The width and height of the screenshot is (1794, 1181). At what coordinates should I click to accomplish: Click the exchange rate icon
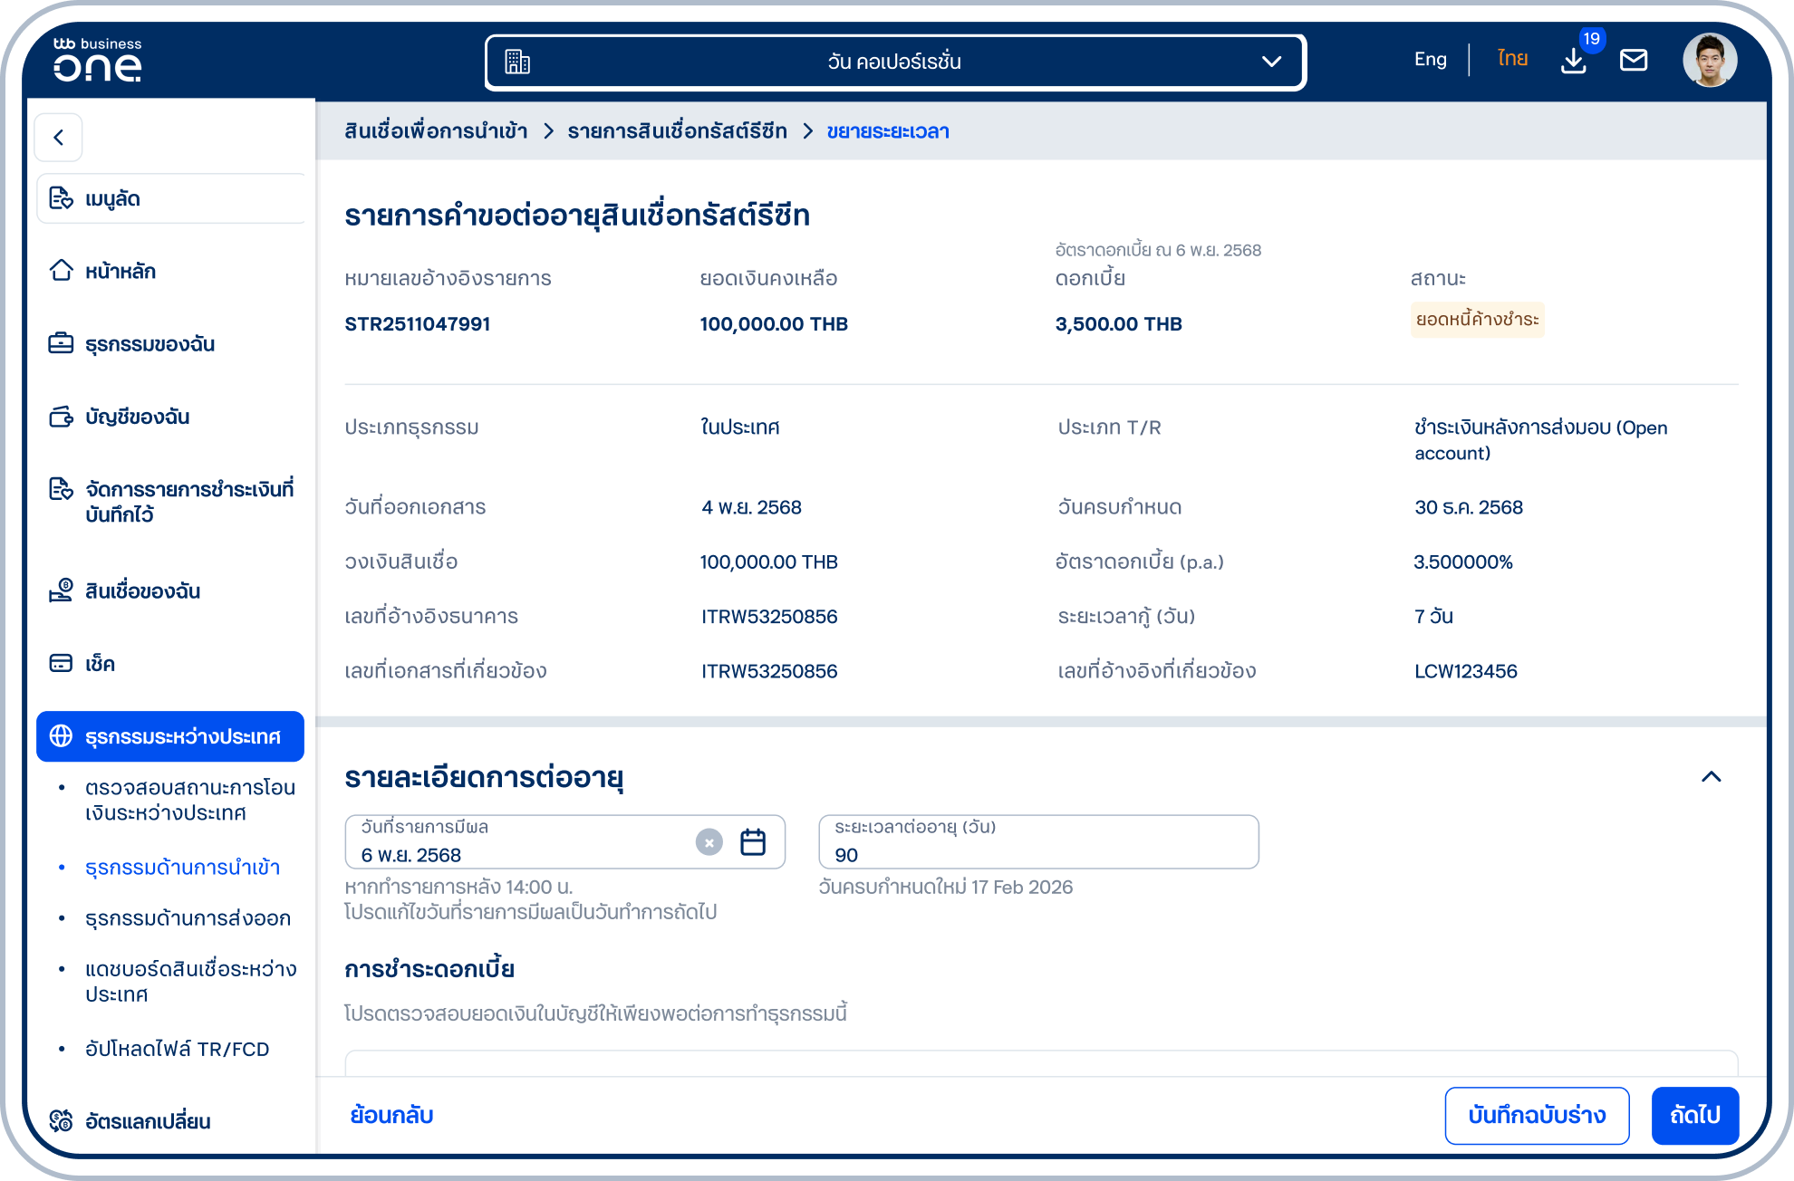[61, 1120]
